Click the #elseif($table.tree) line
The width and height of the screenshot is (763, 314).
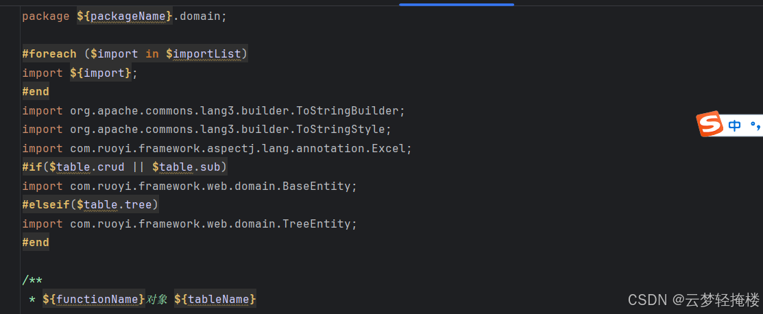(x=90, y=205)
